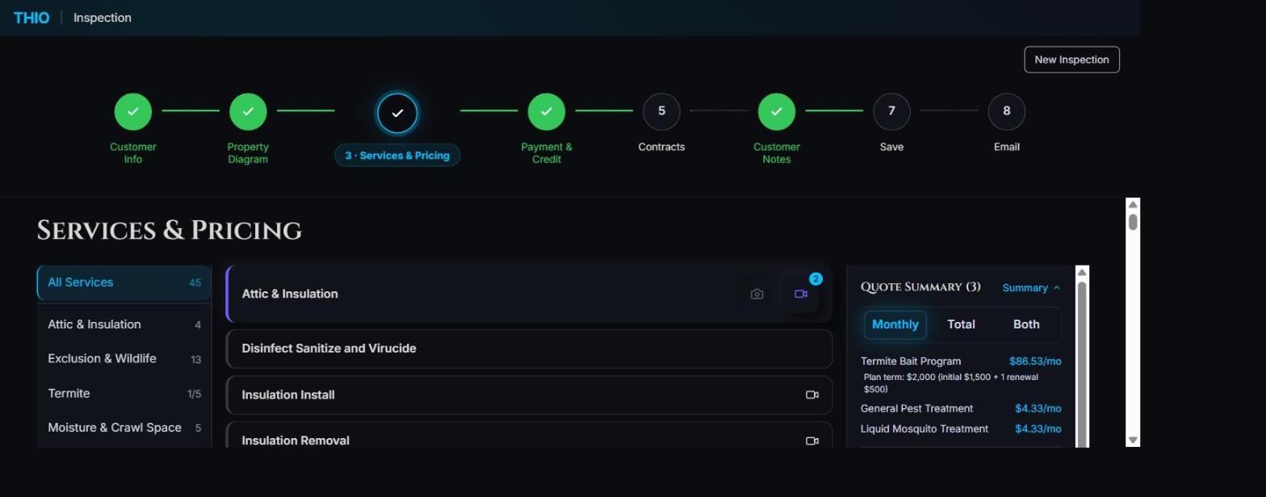Viewport: 1266px width, 497px height.
Task: Select All Services category
Action: (124, 282)
